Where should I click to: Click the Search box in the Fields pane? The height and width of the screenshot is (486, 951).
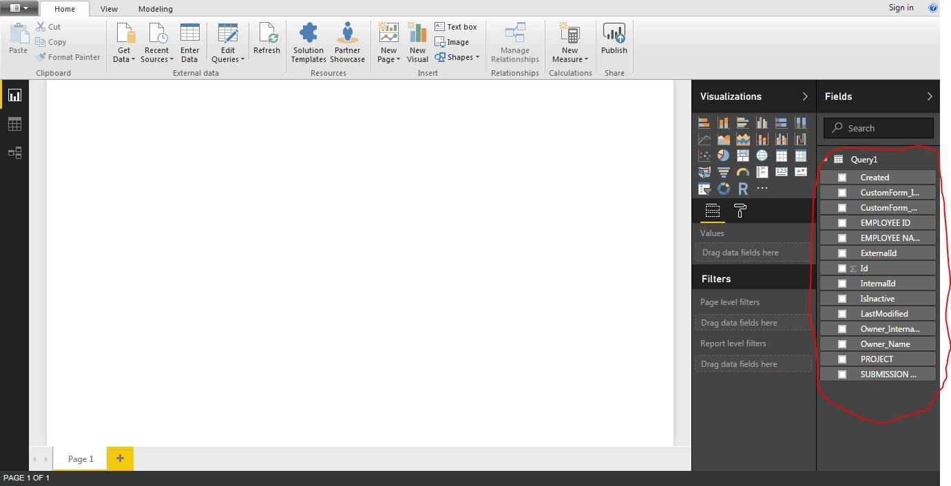tap(878, 128)
